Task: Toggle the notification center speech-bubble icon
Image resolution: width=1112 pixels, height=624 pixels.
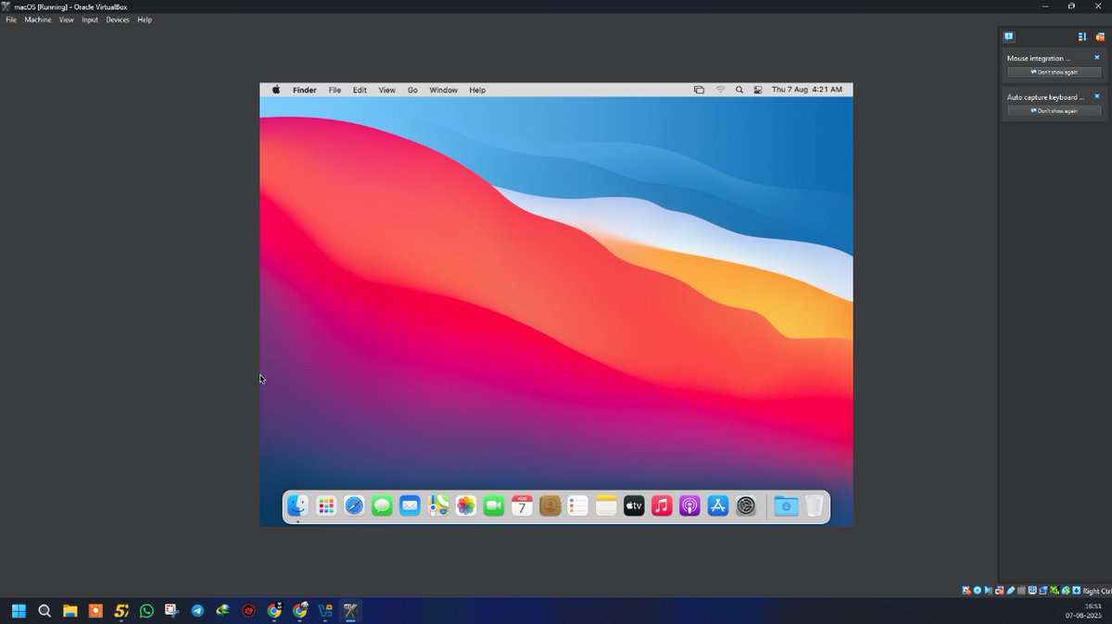Action: coord(1009,37)
